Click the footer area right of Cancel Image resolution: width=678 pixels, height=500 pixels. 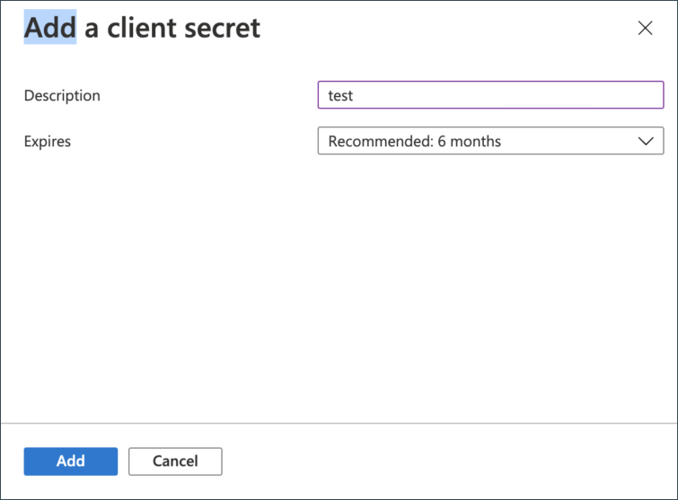click(x=449, y=461)
